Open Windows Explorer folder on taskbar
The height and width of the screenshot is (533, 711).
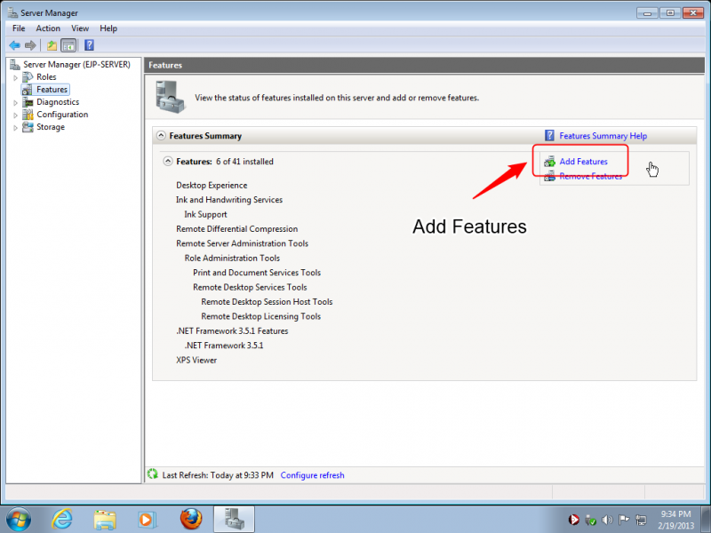click(105, 520)
